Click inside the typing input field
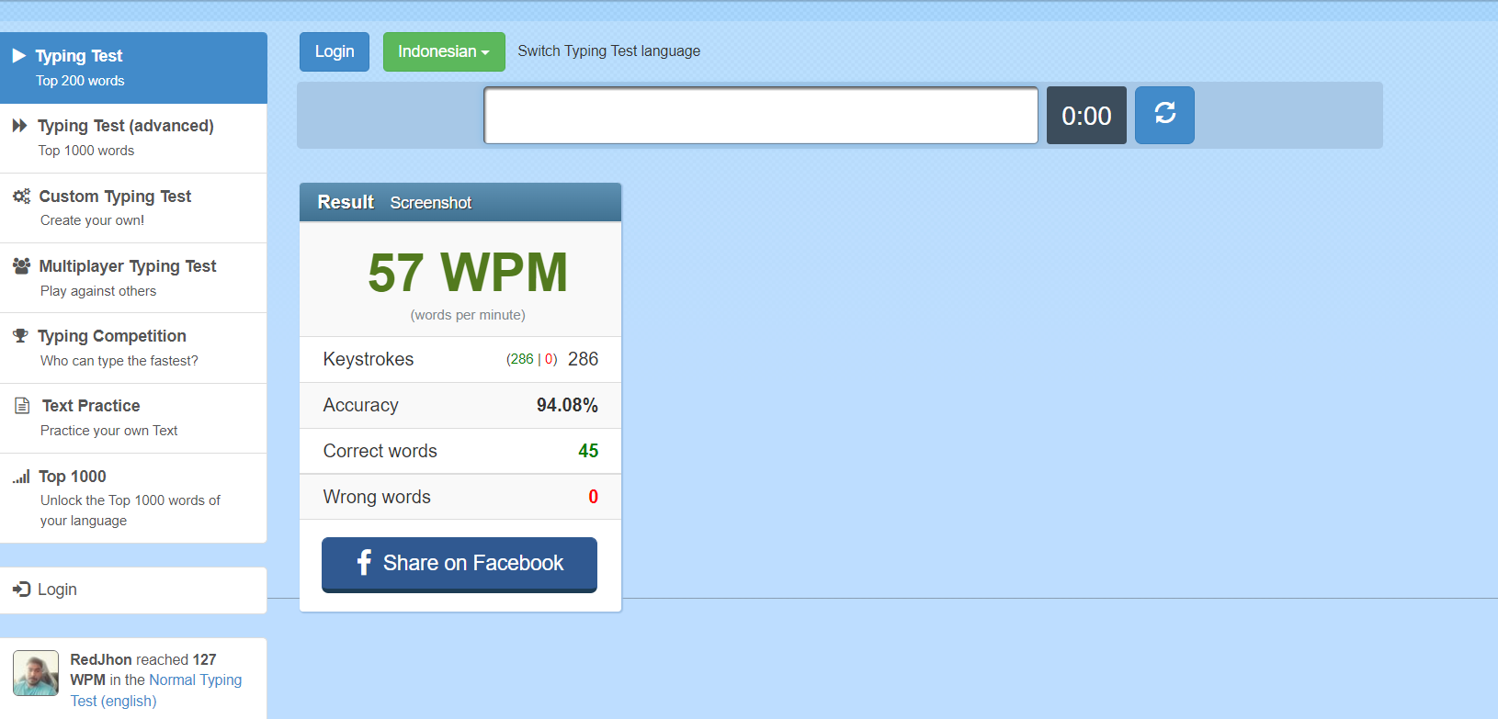Image resolution: width=1498 pixels, height=719 pixels. pos(761,116)
